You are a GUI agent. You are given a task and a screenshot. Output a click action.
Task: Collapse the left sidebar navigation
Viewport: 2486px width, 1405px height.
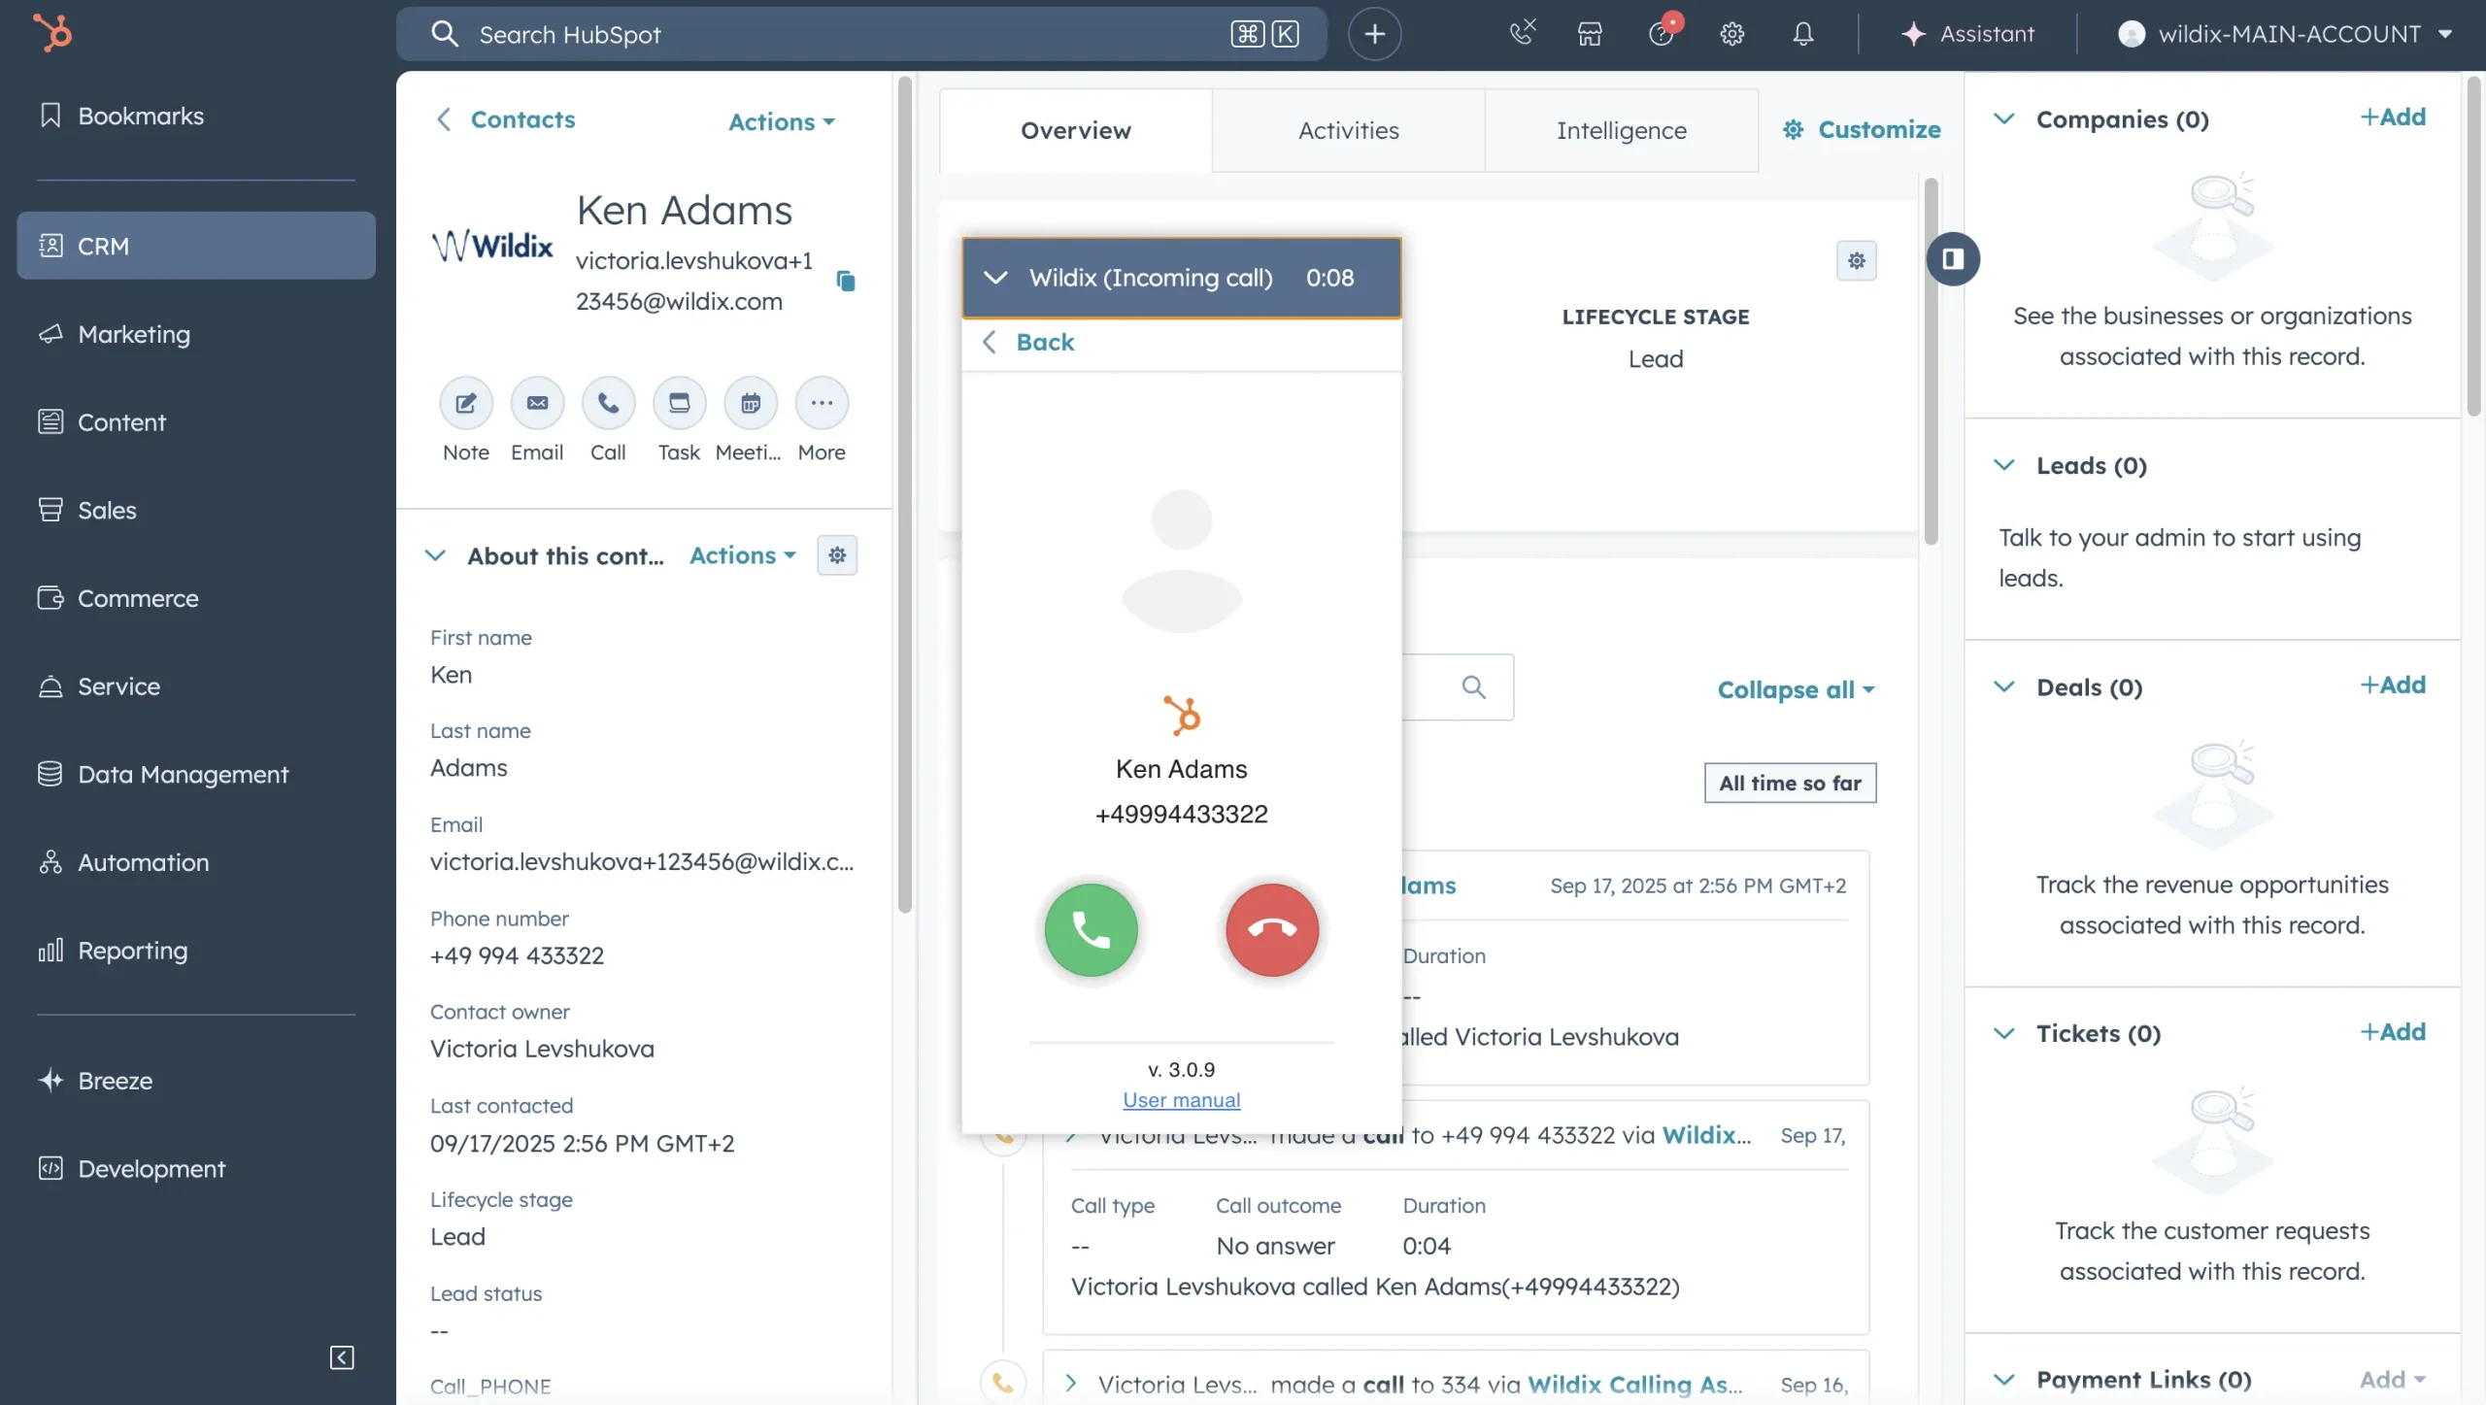[x=342, y=1356]
